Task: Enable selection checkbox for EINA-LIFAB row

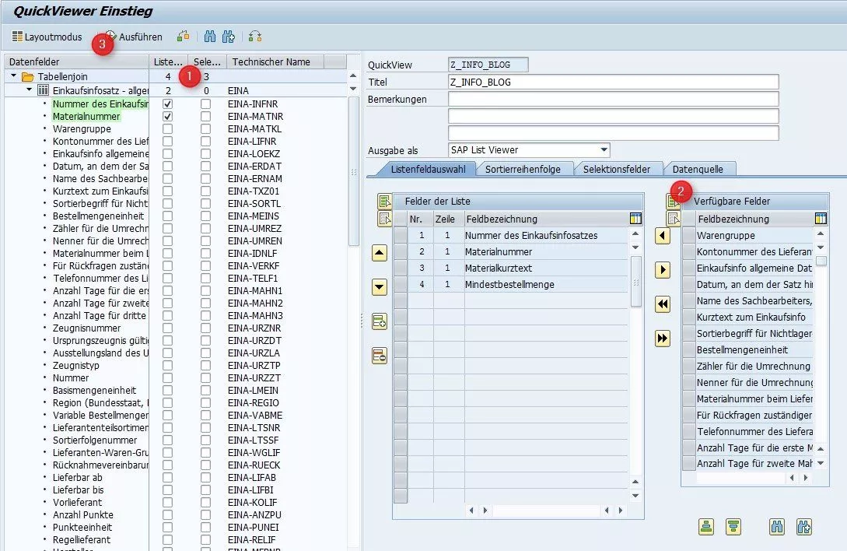Action: tap(206, 478)
